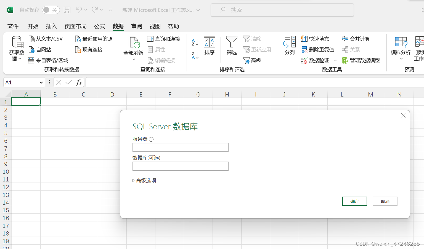
Task: Switch to the View (视图) tab
Action: [155, 26]
